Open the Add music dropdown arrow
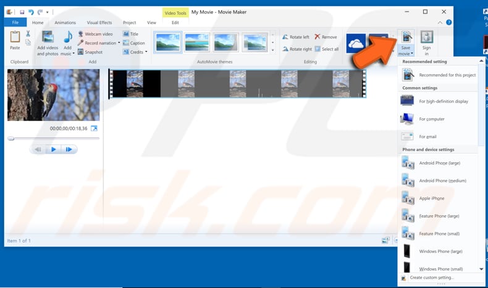This screenshot has width=488, height=288. tap(74, 54)
